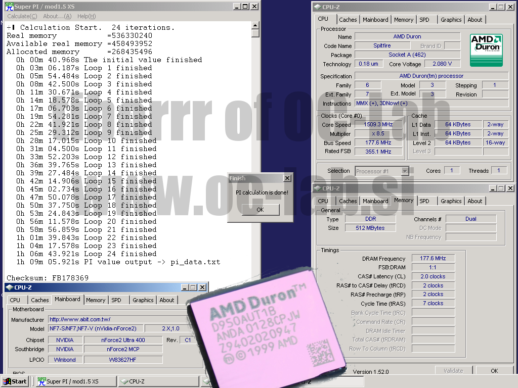Image resolution: width=518 pixels, height=388 pixels.
Task: Click the Loop 24 finished line
Action: tap(86, 254)
